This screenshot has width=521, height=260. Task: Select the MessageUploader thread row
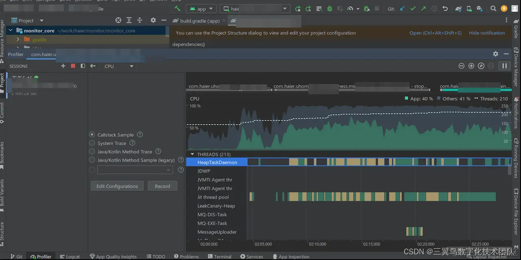point(348,232)
